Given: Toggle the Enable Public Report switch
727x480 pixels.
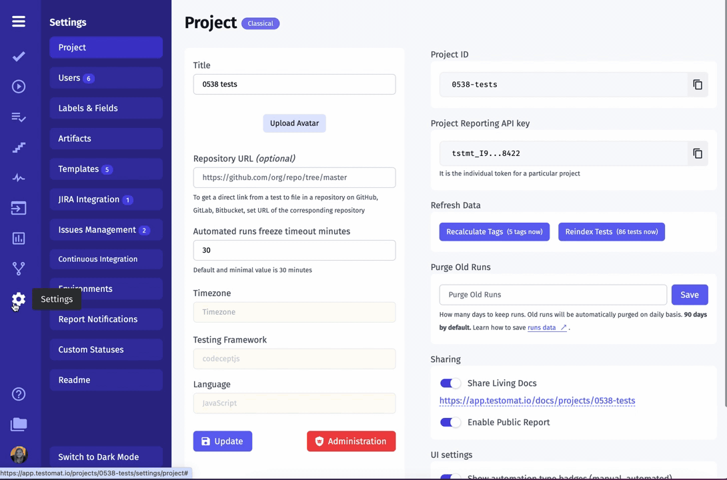Looking at the screenshot, I should [x=450, y=422].
